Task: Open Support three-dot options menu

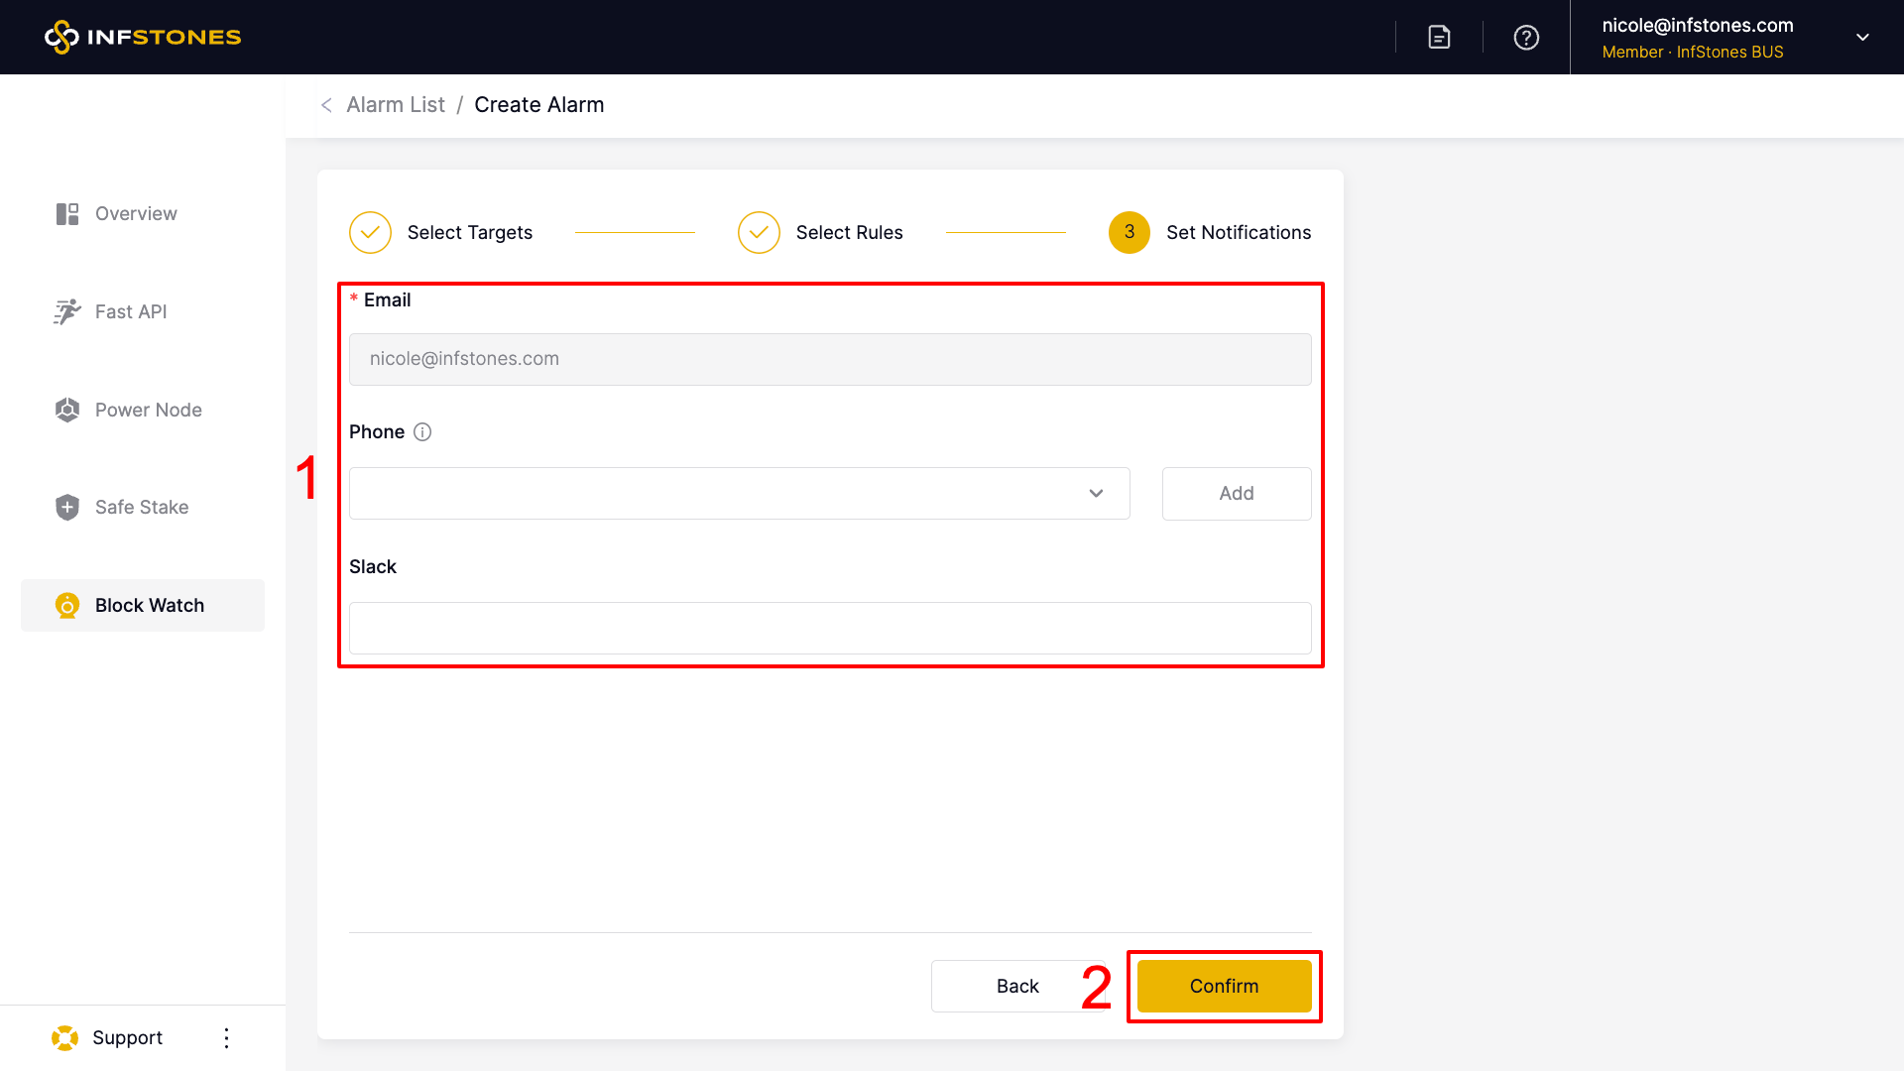Action: (226, 1037)
